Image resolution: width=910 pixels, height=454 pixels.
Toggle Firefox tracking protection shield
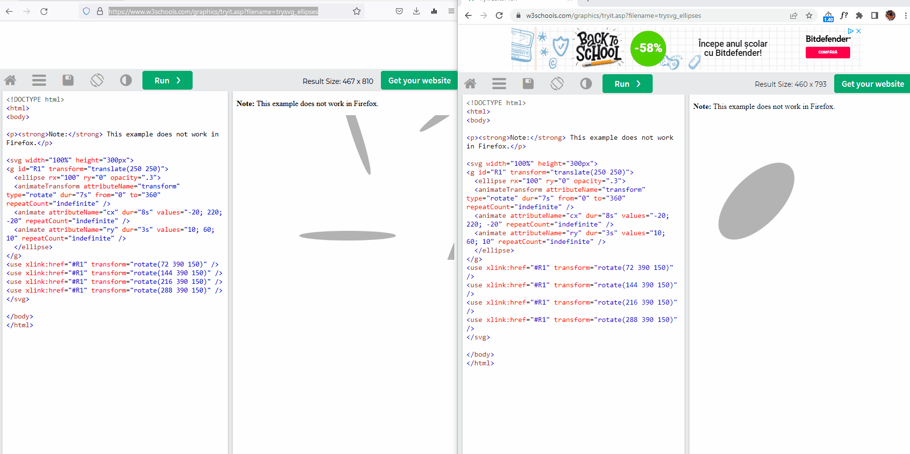pyautogui.click(x=86, y=11)
